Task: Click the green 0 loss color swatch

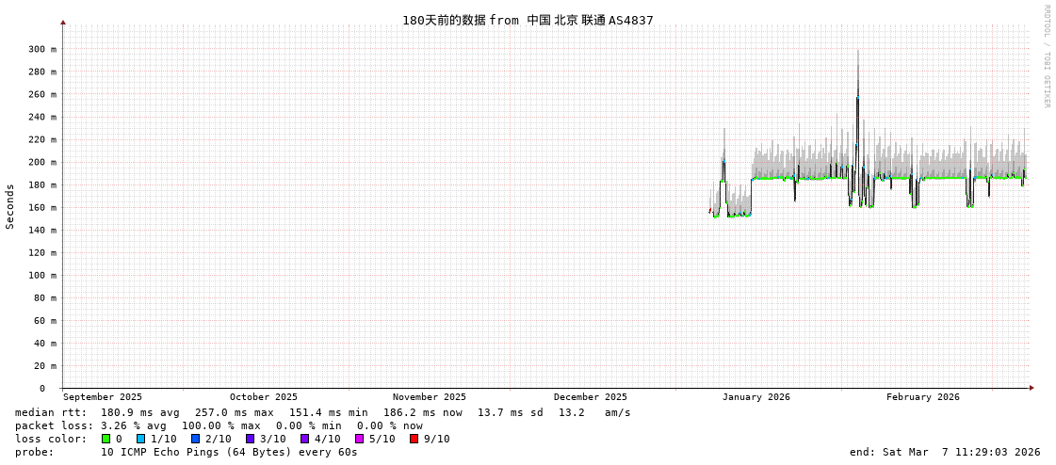Action: pyautogui.click(x=106, y=439)
